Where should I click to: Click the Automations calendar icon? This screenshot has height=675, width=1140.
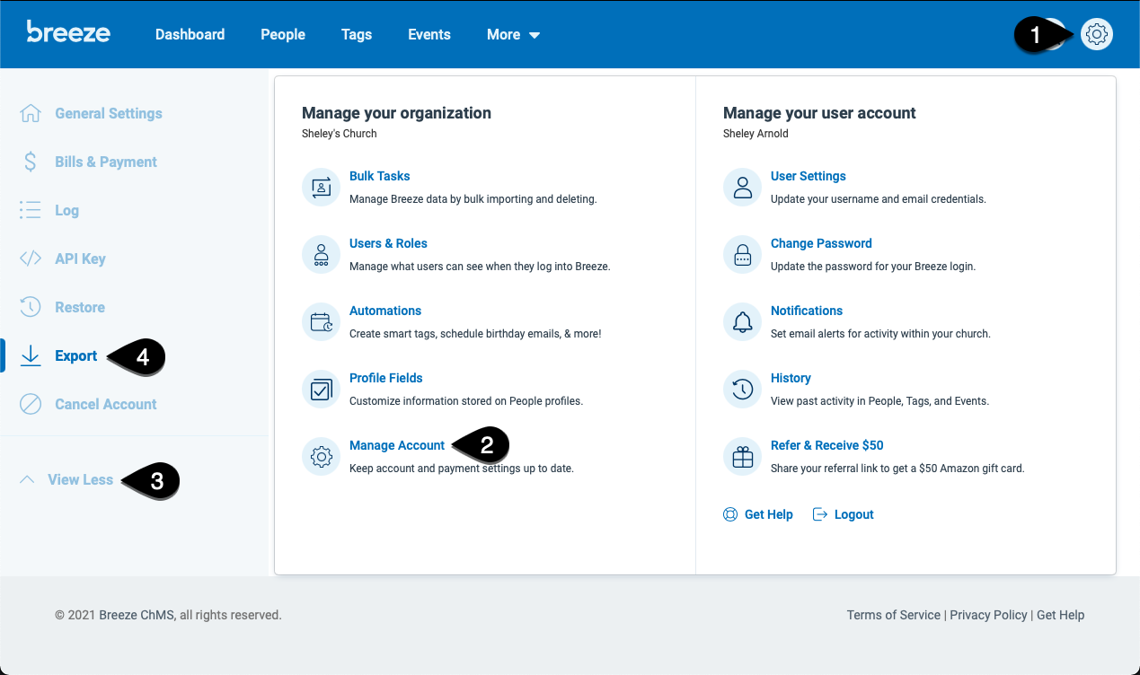[x=321, y=321]
